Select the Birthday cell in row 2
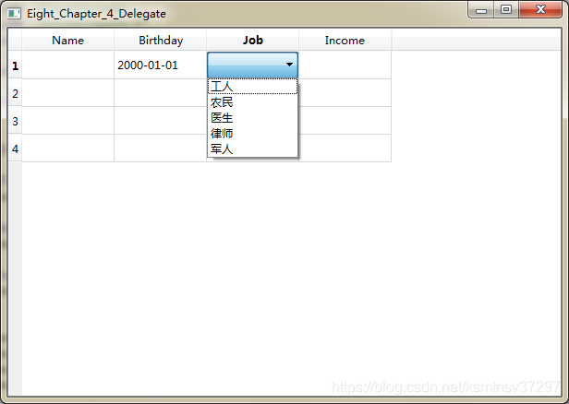 [161, 93]
